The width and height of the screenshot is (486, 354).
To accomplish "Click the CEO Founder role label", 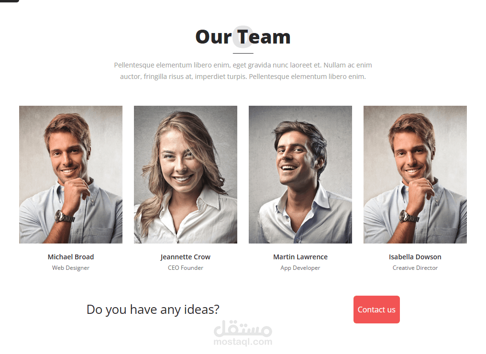I will click(x=185, y=268).
